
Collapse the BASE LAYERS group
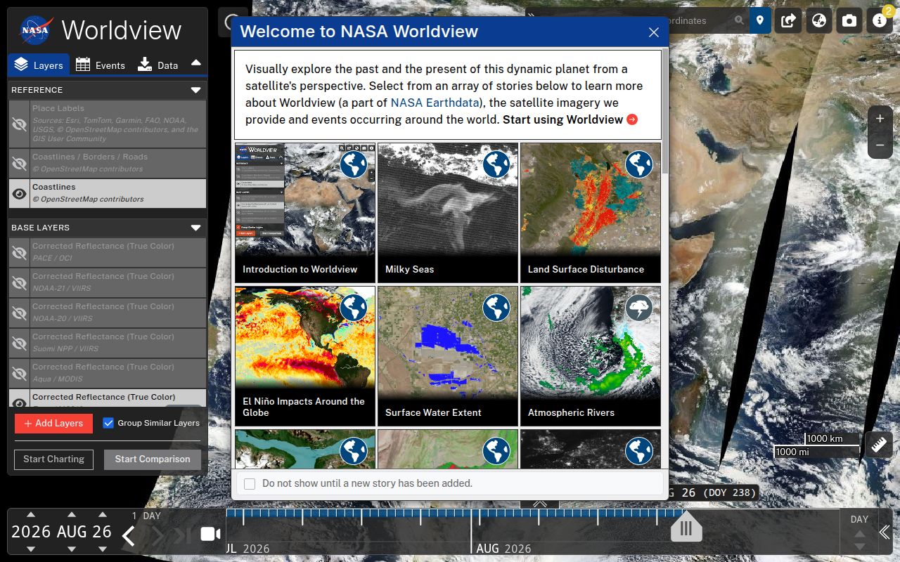coord(195,228)
